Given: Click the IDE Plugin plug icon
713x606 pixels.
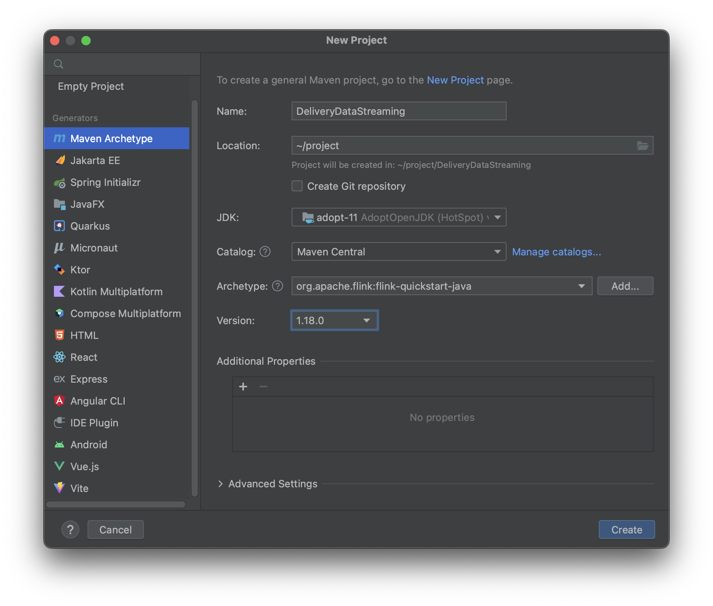Looking at the screenshot, I should click(x=59, y=422).
